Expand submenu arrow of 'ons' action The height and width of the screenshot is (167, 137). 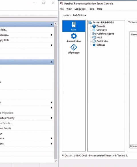coord(52,144)
